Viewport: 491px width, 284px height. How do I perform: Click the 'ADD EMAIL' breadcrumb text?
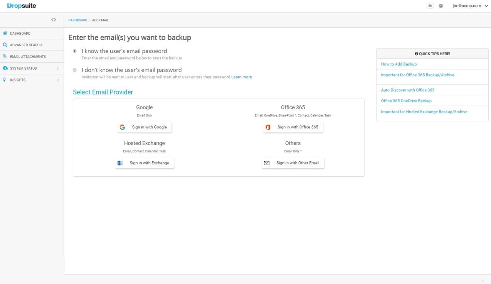click(100, 20)
